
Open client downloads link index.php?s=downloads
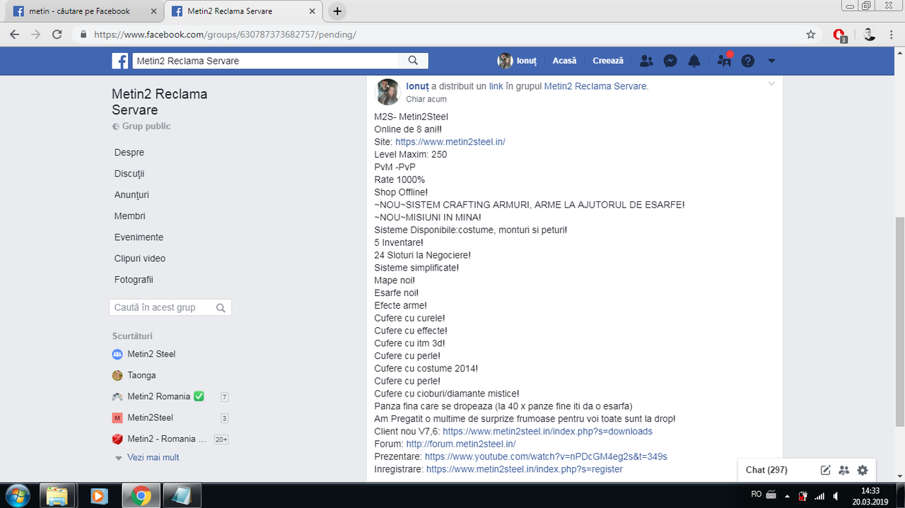pyautogui.click(x=547, y=431)
